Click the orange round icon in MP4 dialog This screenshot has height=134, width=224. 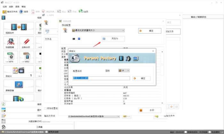point(171,107)
